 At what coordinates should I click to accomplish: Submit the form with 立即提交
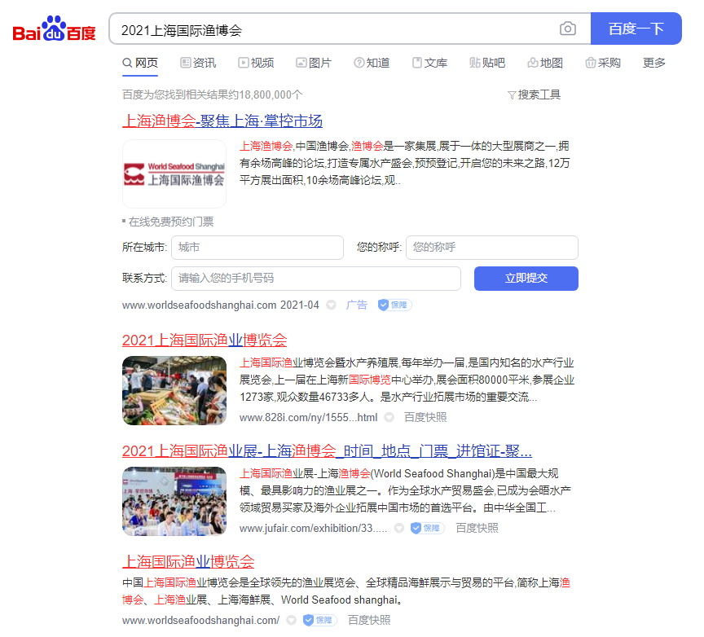[526, 278]
